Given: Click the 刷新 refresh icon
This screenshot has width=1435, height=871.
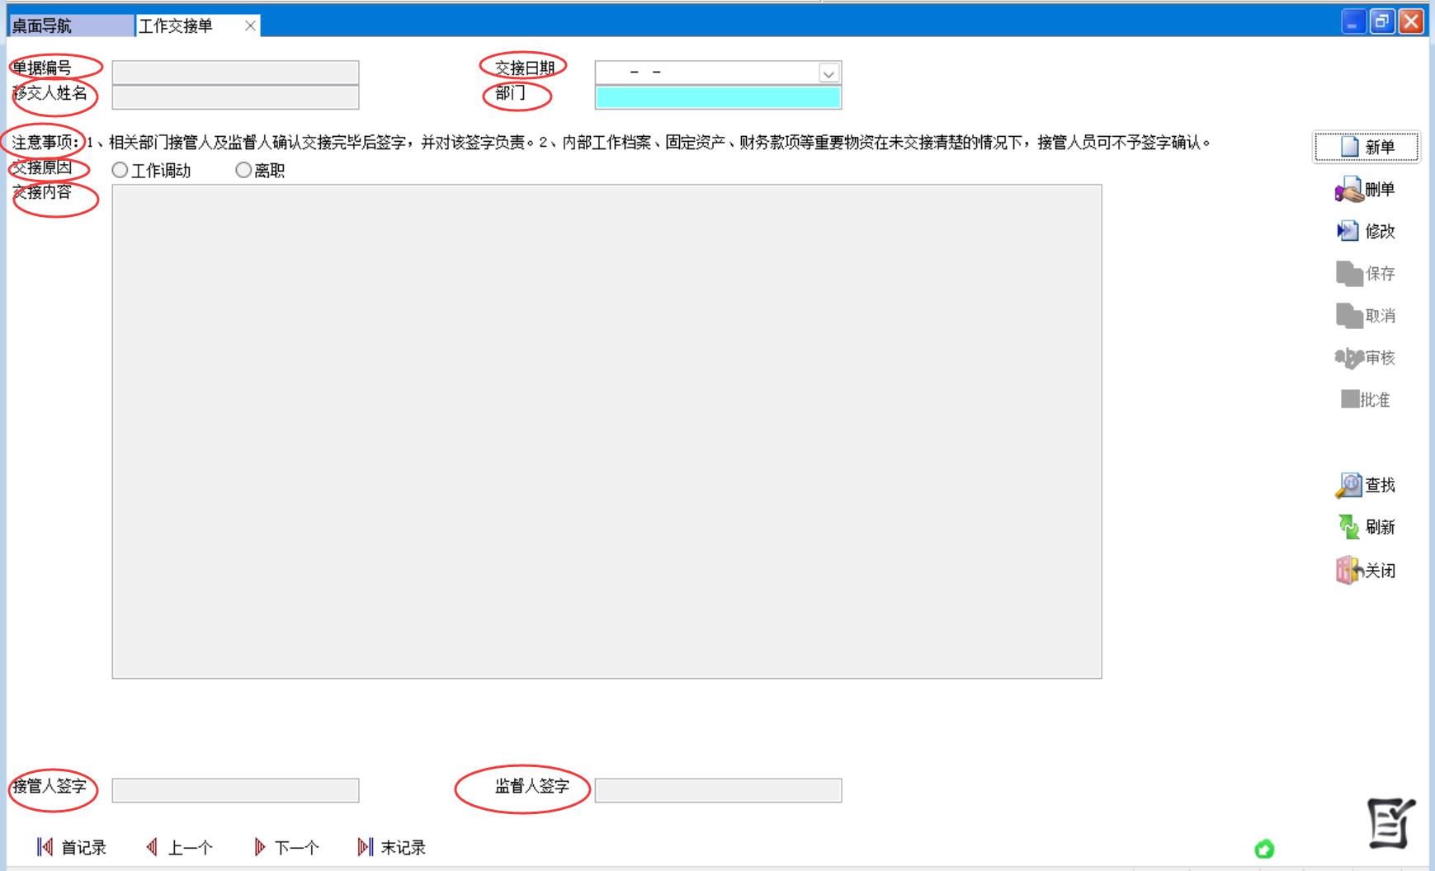Looking at the screenshot, I should (x=1348, y=527).
